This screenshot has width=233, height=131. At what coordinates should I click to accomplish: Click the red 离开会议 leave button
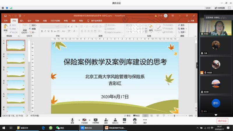point(223,121)
